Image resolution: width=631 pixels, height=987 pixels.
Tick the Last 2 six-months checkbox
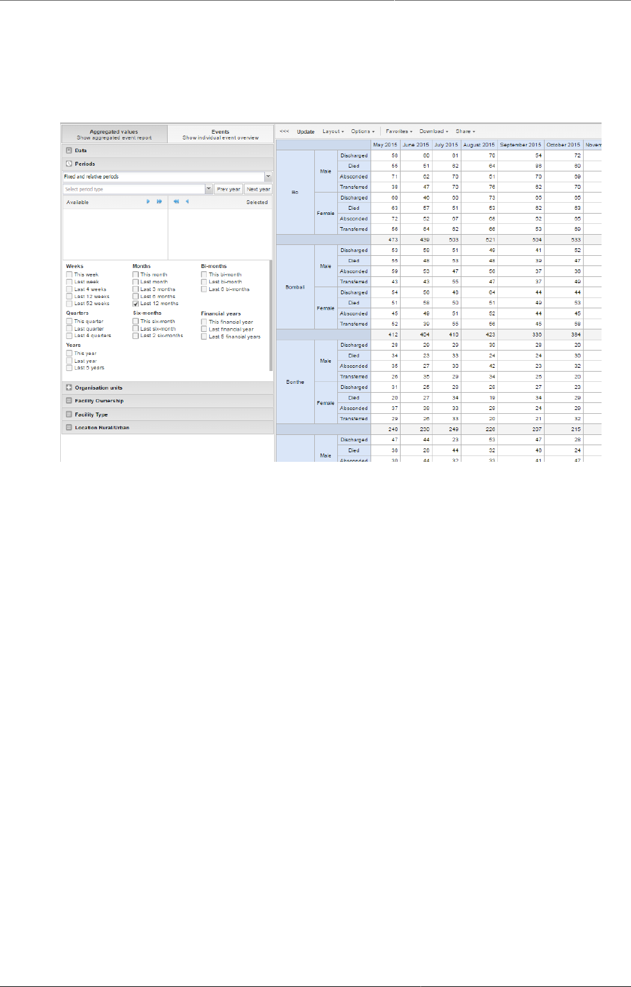[136, 336]
